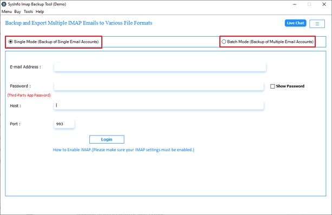Click the Live Chat button
Image resolution: width=332 pixels, height=215 pixels.
(295, 23)
